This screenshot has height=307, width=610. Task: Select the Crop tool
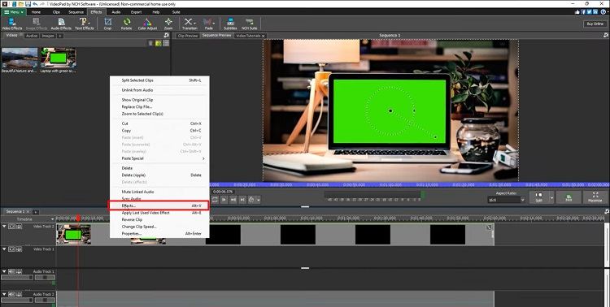107,24
